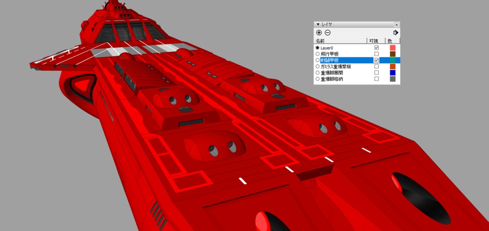
Task: Open ガミラス重爆撃機 orange color swatch
Action: click(393, 66)
